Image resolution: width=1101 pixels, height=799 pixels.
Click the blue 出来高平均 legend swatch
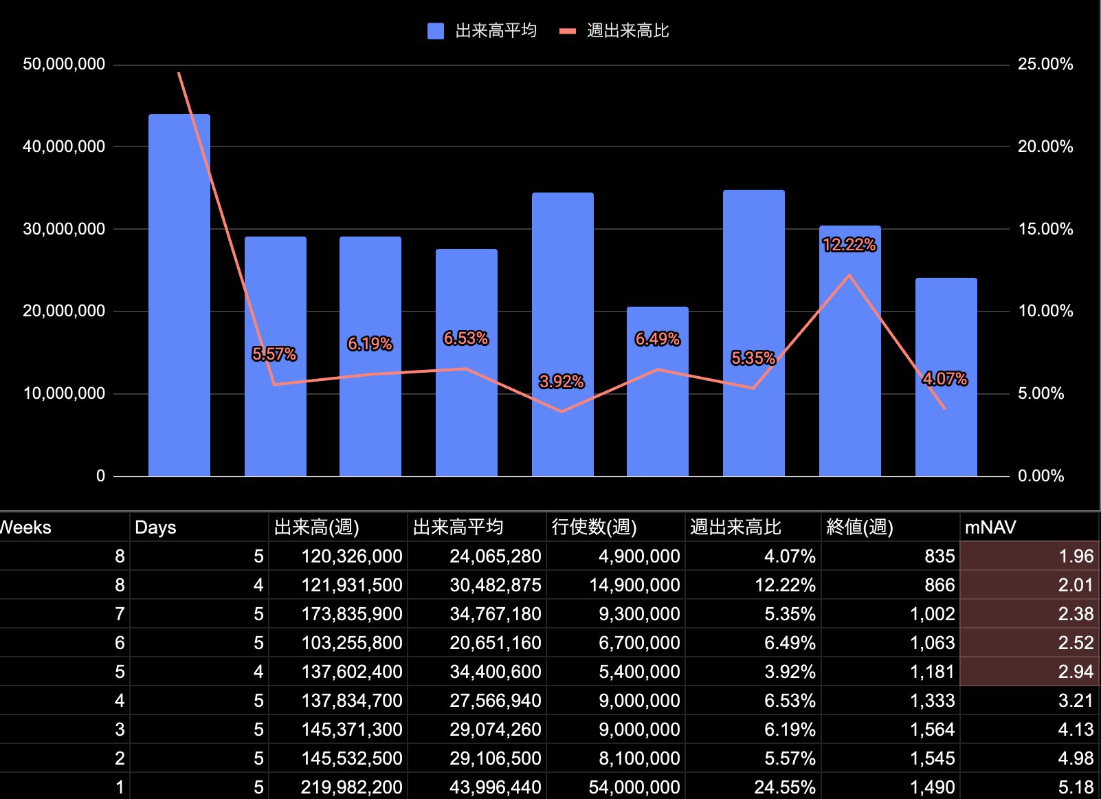click(x=436, y=31)
